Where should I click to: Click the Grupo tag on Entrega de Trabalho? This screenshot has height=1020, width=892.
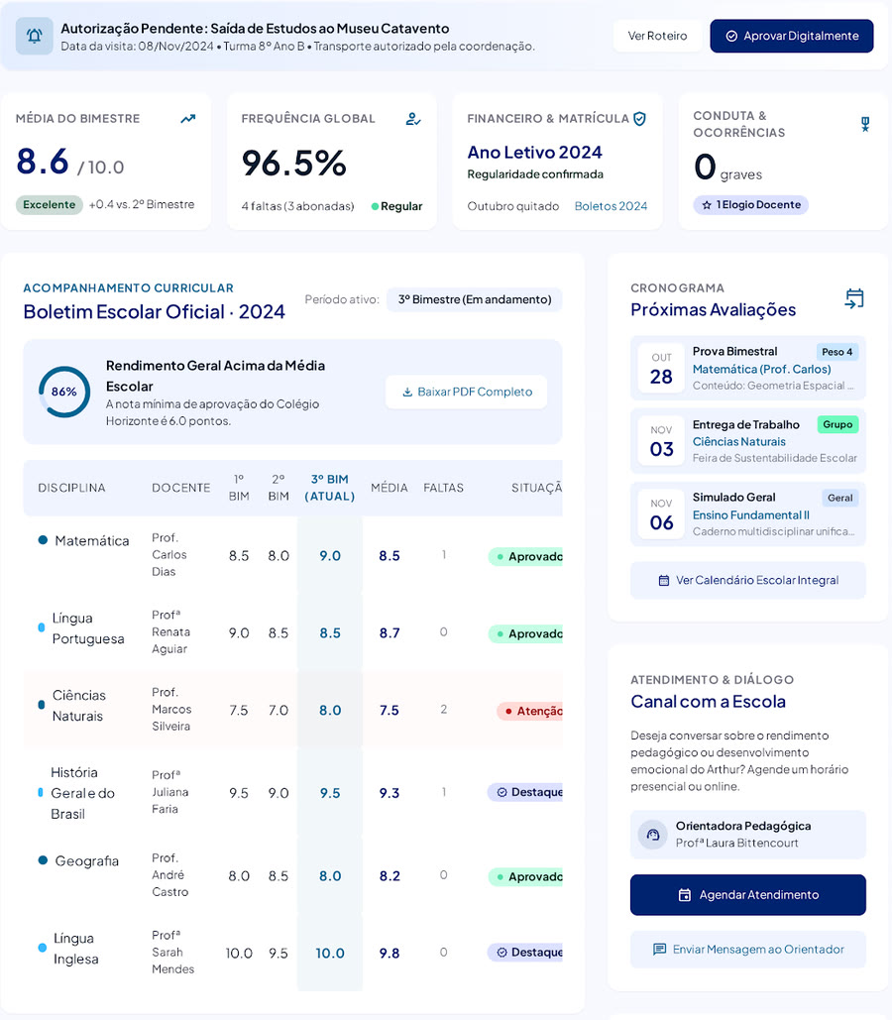coord(838,425)
